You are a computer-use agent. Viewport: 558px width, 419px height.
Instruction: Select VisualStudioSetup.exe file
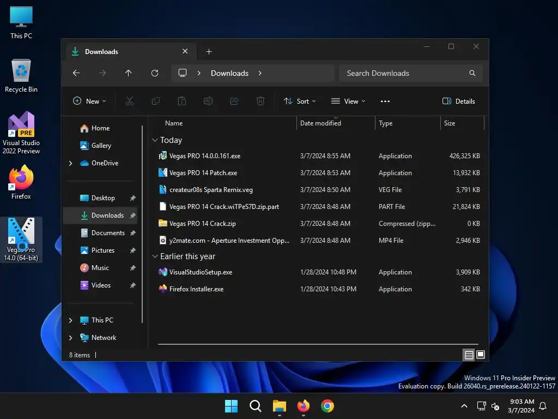319,272
